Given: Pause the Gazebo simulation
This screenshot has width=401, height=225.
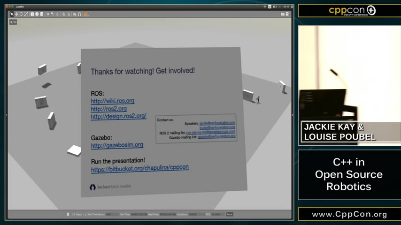Looking at the screenshot, I should [68, 214].
